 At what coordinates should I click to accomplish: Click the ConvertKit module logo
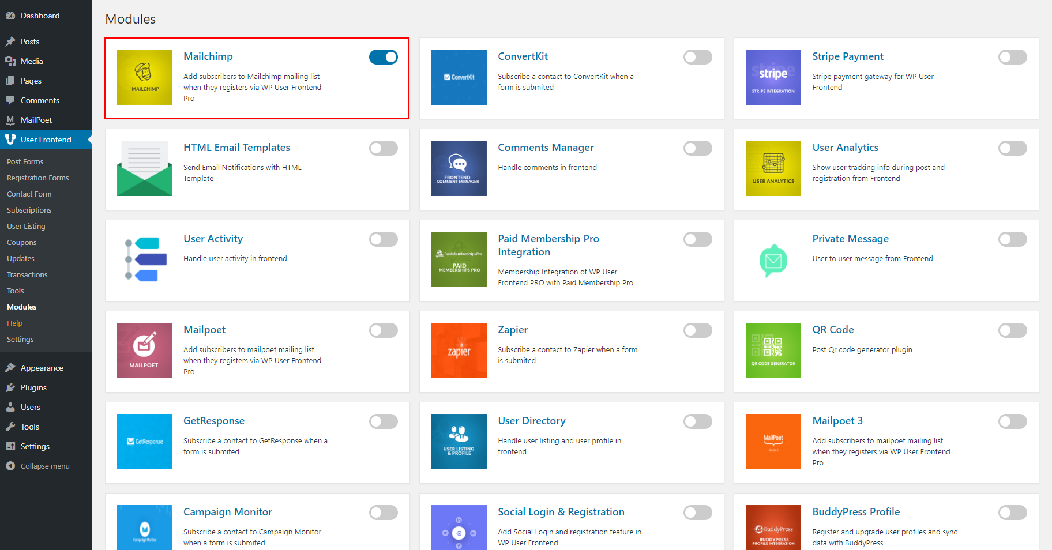(459, 77)
